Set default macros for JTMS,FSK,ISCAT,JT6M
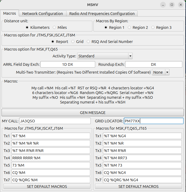The height and width of the screenshot is (192, 186). click(x=47, y=186)
